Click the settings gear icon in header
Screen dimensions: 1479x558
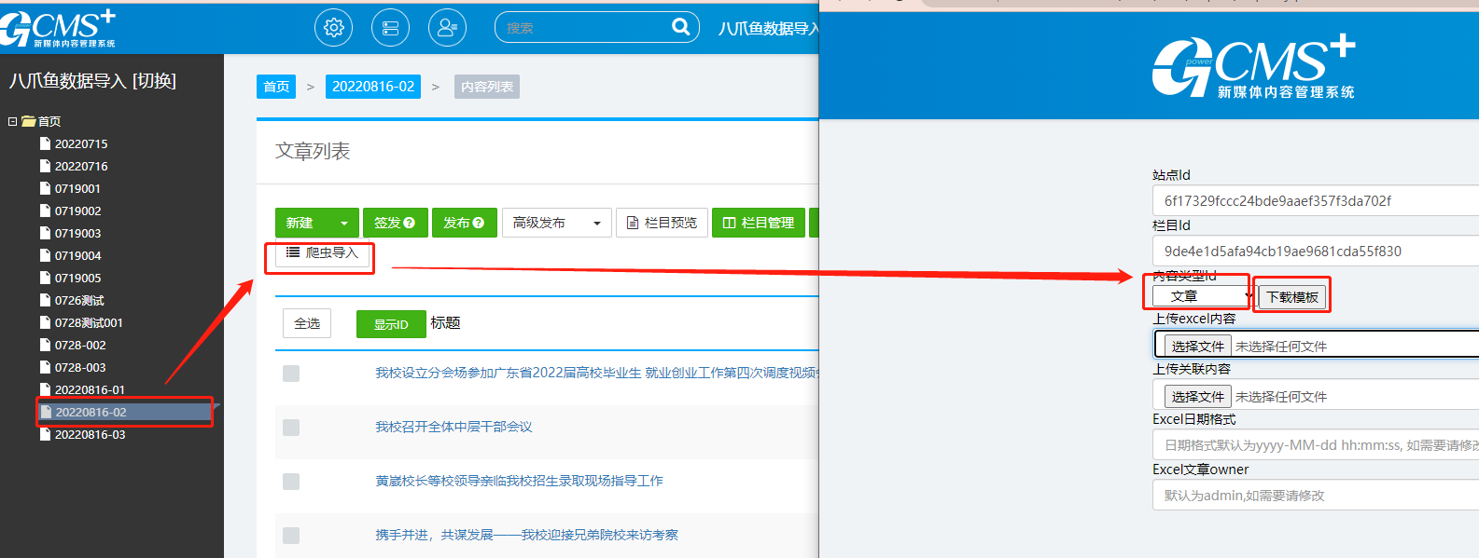click(x=333, y=28)
